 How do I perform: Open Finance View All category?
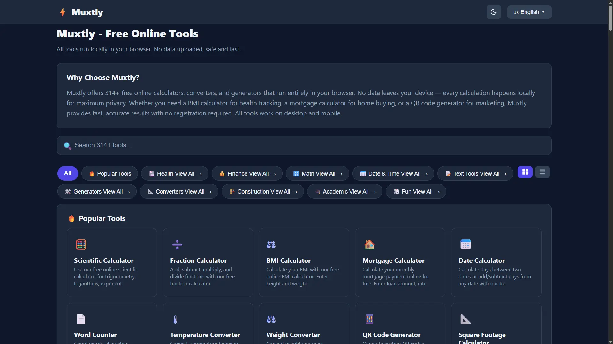pyautogui.click(x=247, y=174)
